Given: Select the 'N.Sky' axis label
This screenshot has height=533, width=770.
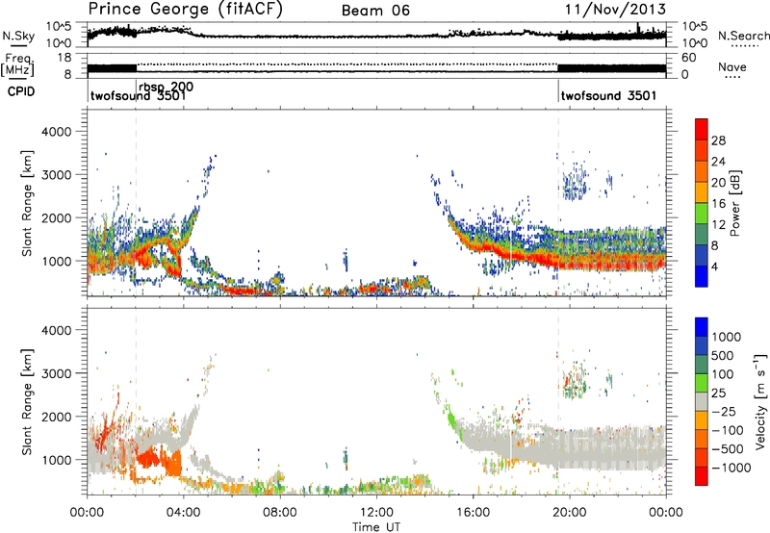Looking at the screenshot, I should [x=18, y=36].
